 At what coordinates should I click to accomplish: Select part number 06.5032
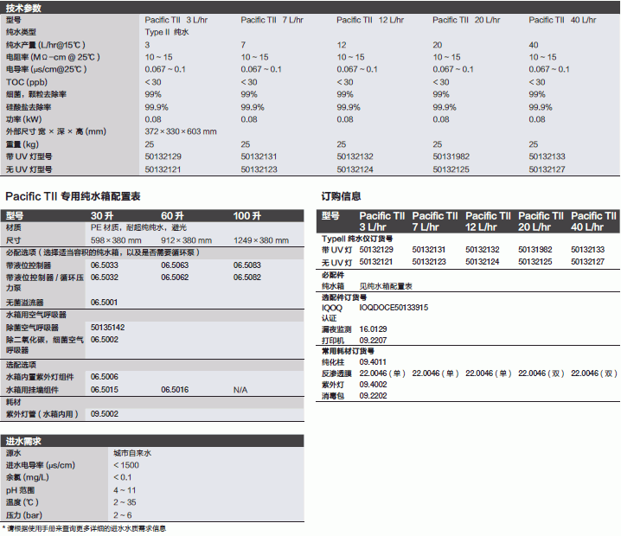coord(105,278)
